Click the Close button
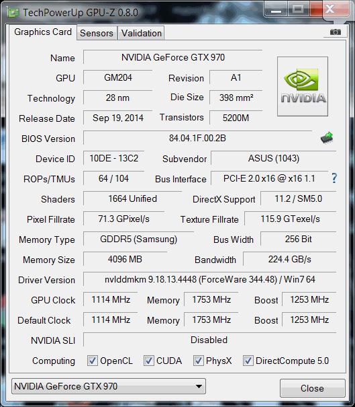 [312, 388]
